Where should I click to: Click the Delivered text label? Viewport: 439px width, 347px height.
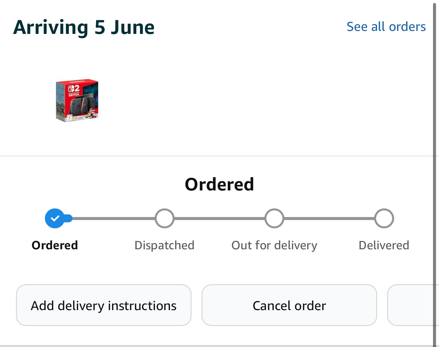pos(384,245)
